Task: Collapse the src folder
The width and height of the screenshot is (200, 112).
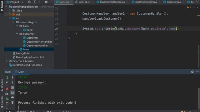Action: point(10,18)
